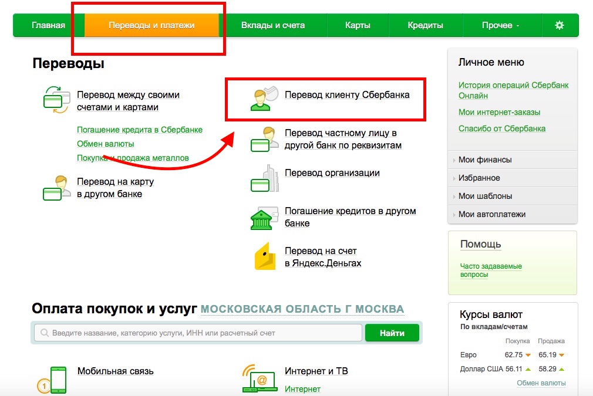This screenshot has height=396, width=593.
Task: Open the settings gear icon in navigation bar
Action: point(560,25)
